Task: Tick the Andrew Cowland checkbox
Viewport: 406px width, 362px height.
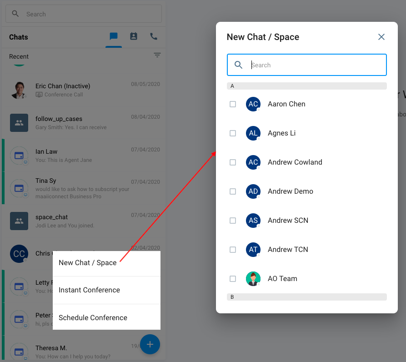Action: [x=233, y=162]
